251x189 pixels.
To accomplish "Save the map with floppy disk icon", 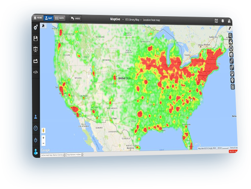I will (x=35, y=38).
